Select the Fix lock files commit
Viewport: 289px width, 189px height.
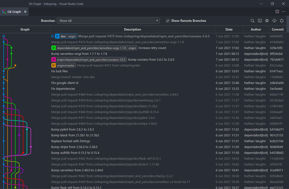(60, 71)
